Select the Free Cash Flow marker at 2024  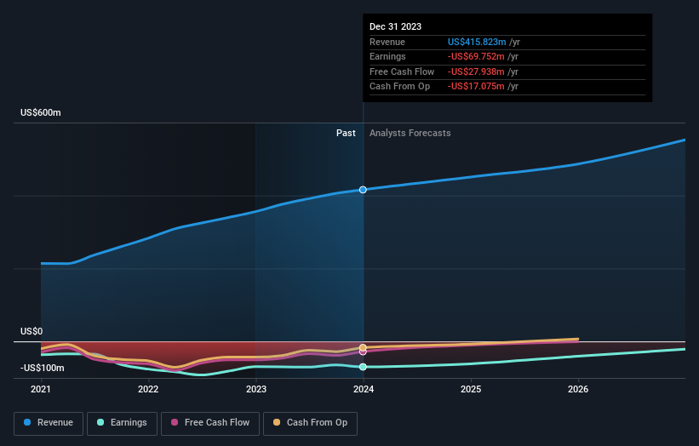pyautogui.click(x=363, y=352)
